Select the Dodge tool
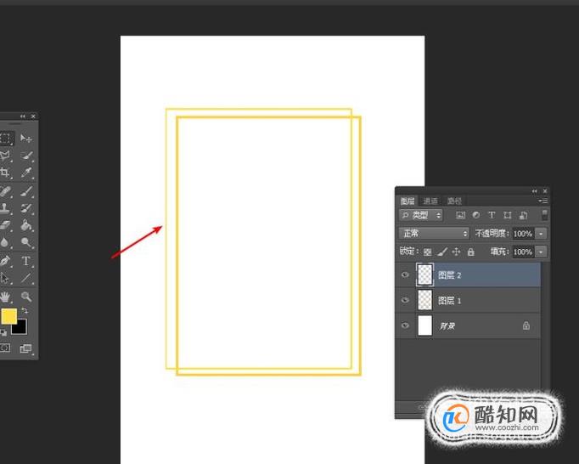Screen dimensions: 579x464 point(26,242)
